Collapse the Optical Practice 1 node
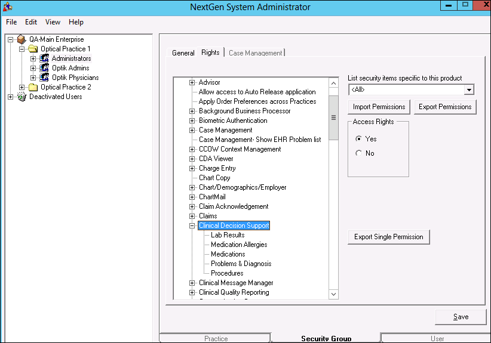Screen dimensions: 491x343 tap(22, 49)
